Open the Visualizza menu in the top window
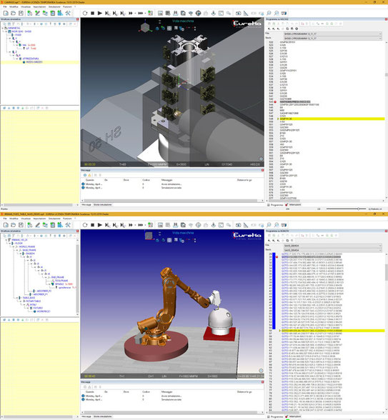The height and width of the screenshot is (420, 388). pos(26,6)
